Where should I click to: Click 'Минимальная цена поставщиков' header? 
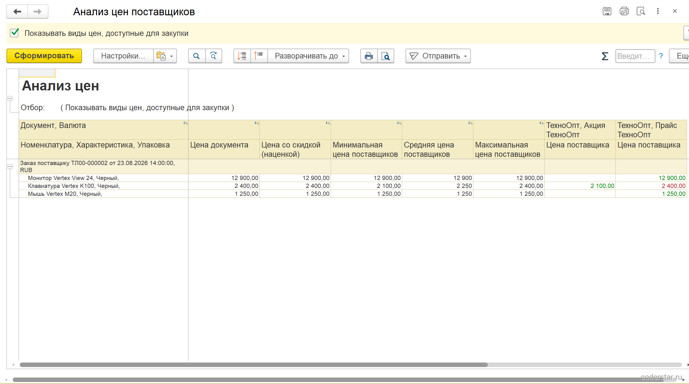(x=366, y=149)
